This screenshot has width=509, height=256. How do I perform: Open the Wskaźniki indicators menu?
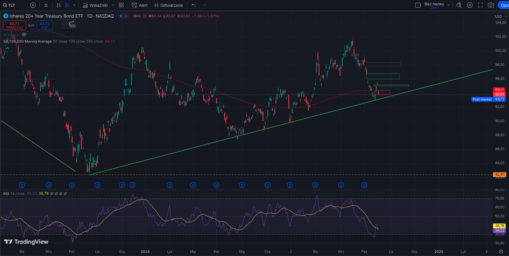click(x=95, y=5)
